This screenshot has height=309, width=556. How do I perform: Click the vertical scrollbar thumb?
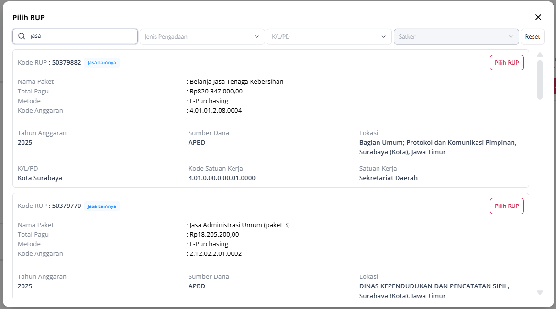pos(540,80)
